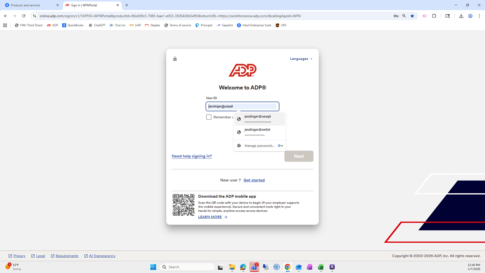Open OneNote from the taskbar

[310, 267]
